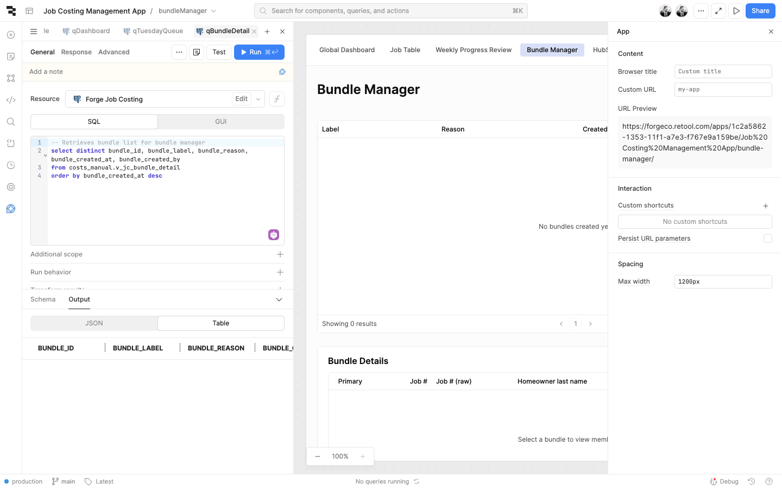
Task: Click the zoom out minus control
Action: tap(318, 456)
